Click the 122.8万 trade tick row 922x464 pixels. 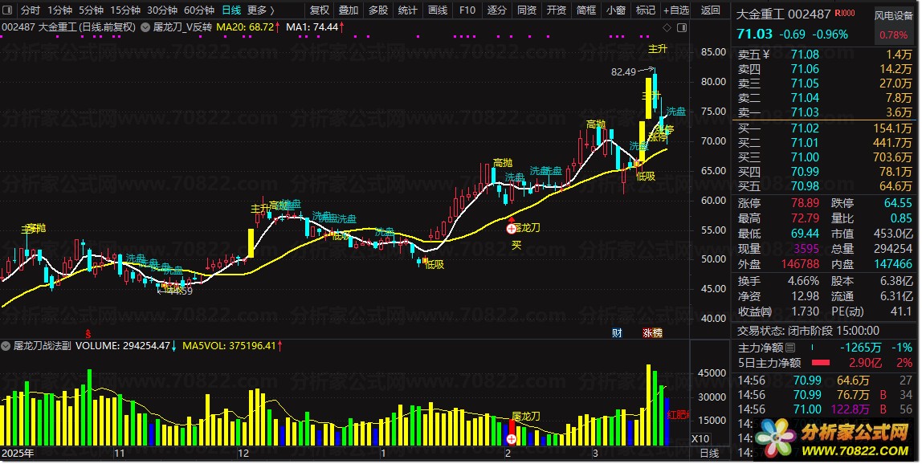[x=825, y=409]
